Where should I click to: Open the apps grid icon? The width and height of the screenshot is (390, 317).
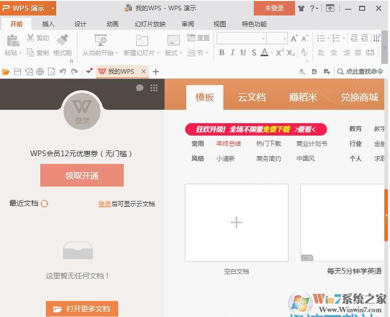click(154, 88)
